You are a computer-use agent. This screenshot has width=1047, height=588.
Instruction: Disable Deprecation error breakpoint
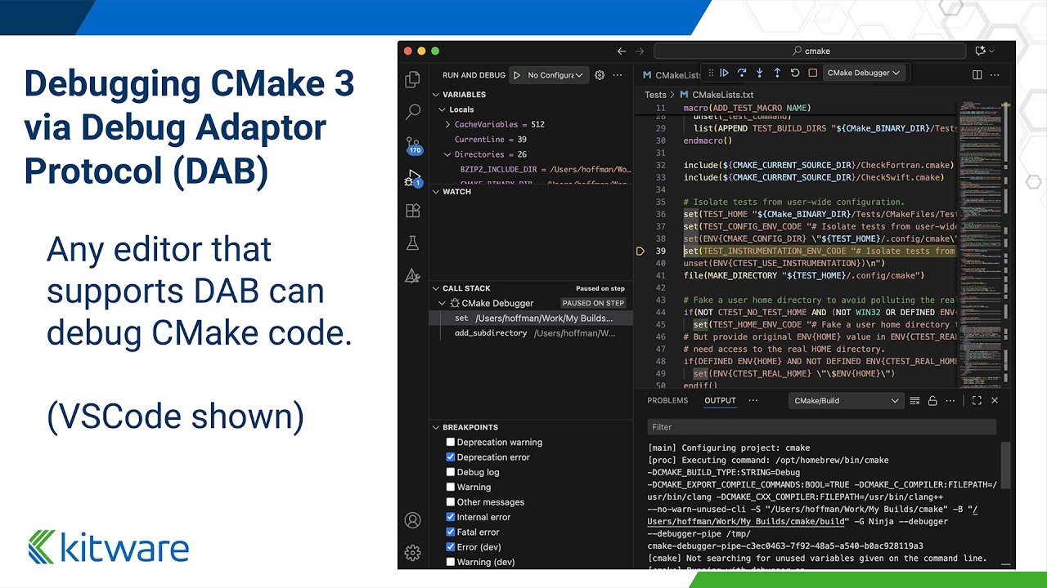pos(450,457)
